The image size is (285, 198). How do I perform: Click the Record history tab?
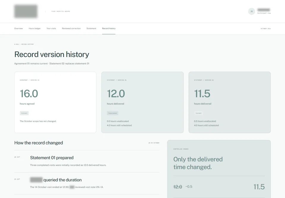tap(109, 28)
